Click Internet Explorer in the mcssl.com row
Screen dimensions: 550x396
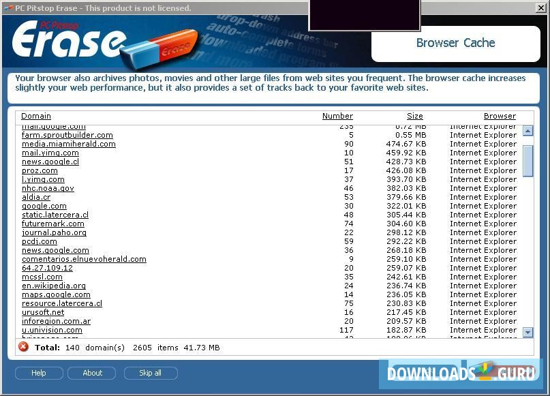483,277
